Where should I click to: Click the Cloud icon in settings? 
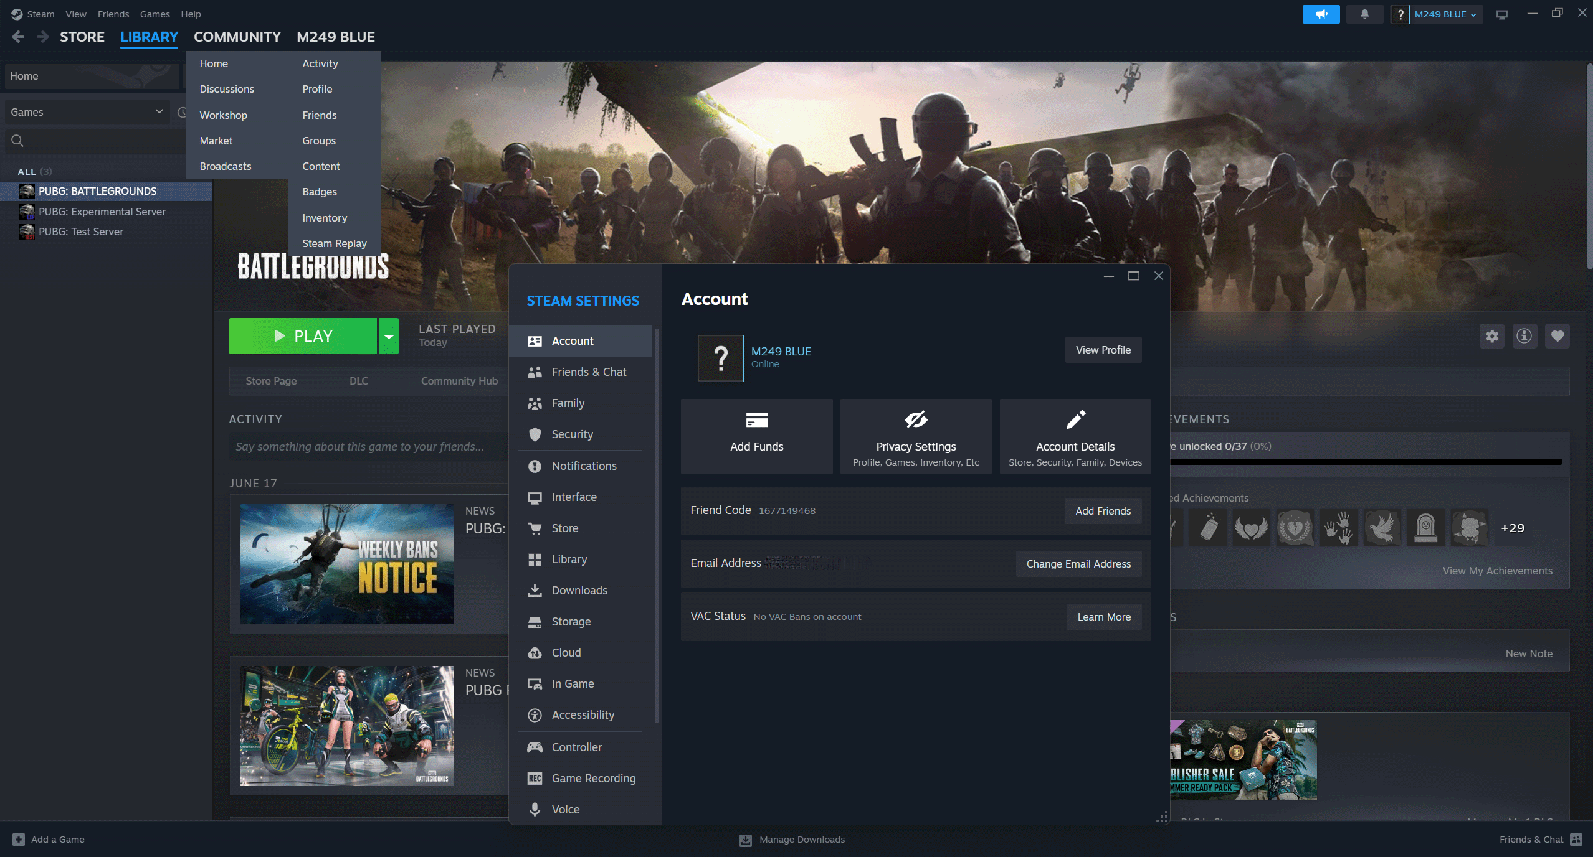[535, 653]
